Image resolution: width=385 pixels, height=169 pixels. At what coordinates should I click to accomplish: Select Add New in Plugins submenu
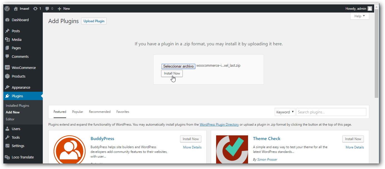[13, 112]
